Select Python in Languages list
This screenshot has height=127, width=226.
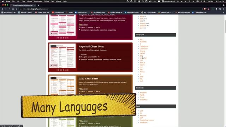click(142, 72)
